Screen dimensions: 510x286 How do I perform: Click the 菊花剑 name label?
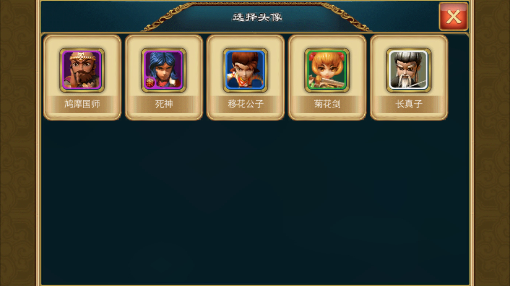327,104
